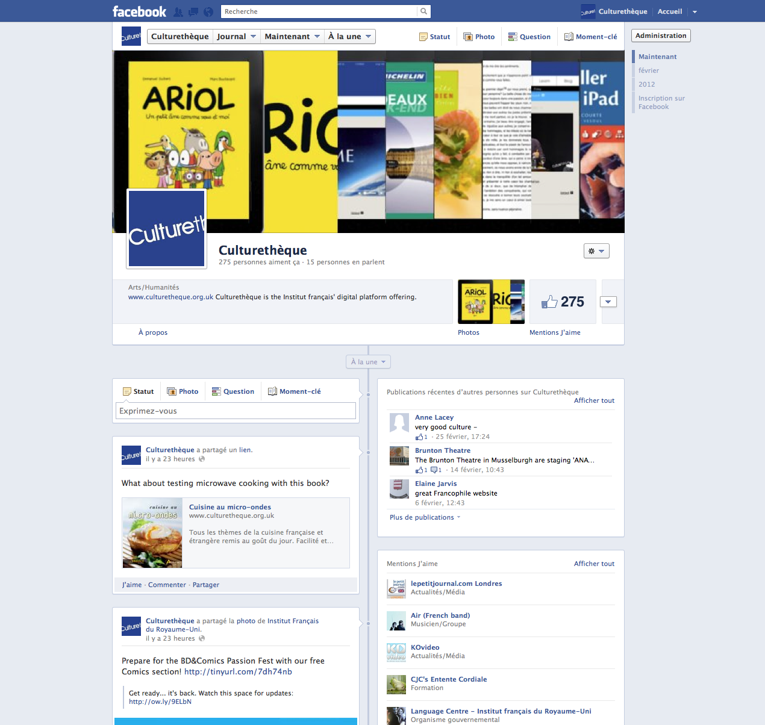Click inside the Recherche search field
Screen dimensions: 765x725
coord(319,11)
